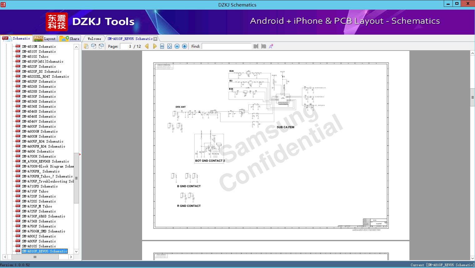Screen dimensions: 475x268
Task: Click the Find search text box
Action: [x=227, y=46]
